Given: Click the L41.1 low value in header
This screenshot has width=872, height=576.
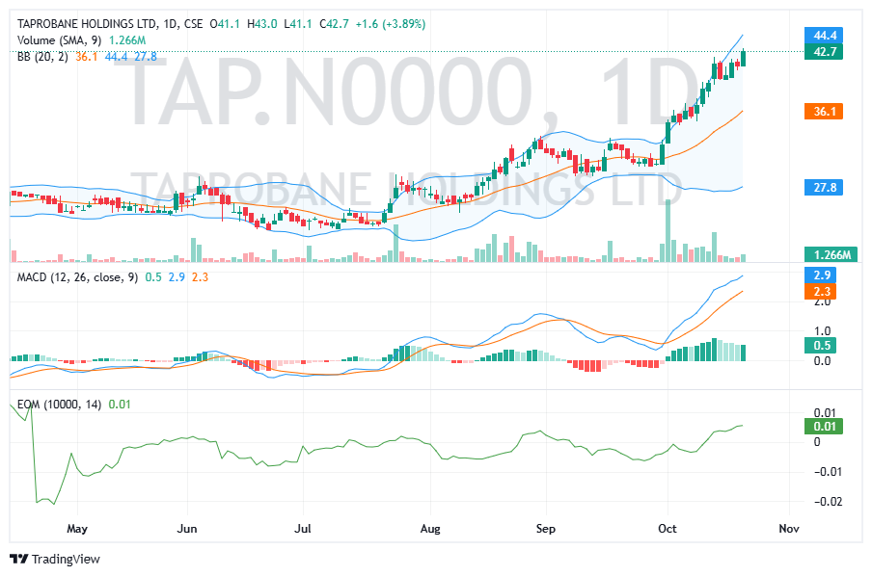Looking at the screenshot, I should (x=297, y=24).
